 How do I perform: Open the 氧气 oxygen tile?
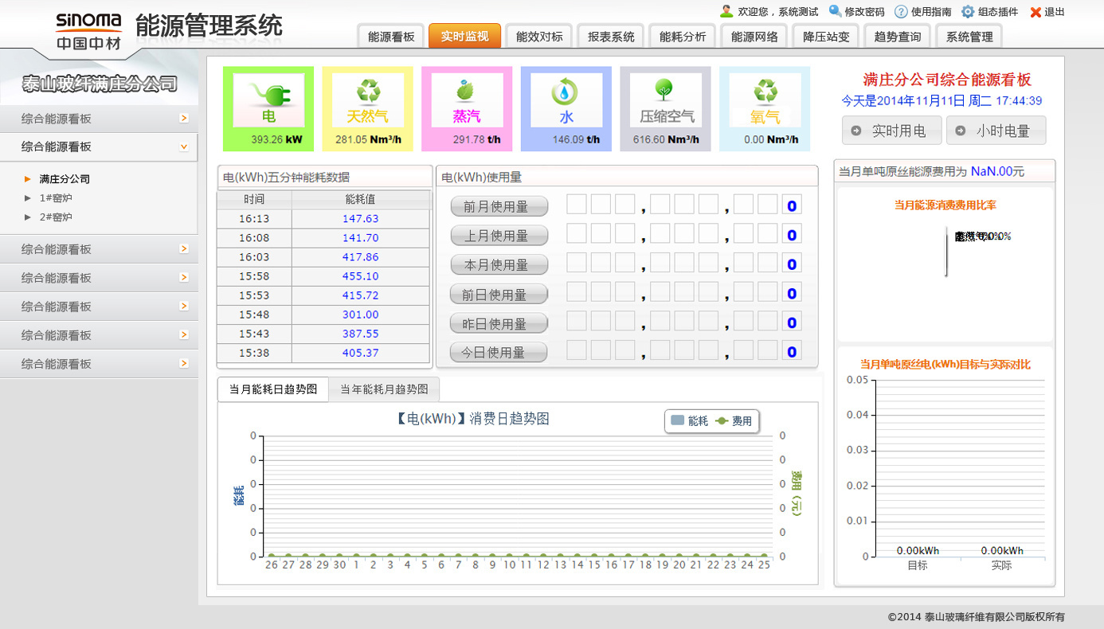point(765,108)
